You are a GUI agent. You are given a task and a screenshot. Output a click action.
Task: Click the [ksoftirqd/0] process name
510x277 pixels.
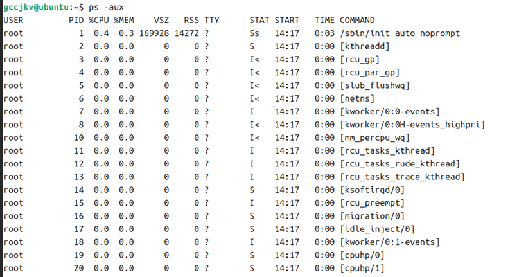click(x=372, y=190)
